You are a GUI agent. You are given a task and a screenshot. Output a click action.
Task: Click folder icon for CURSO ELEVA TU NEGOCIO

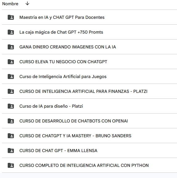11,62
